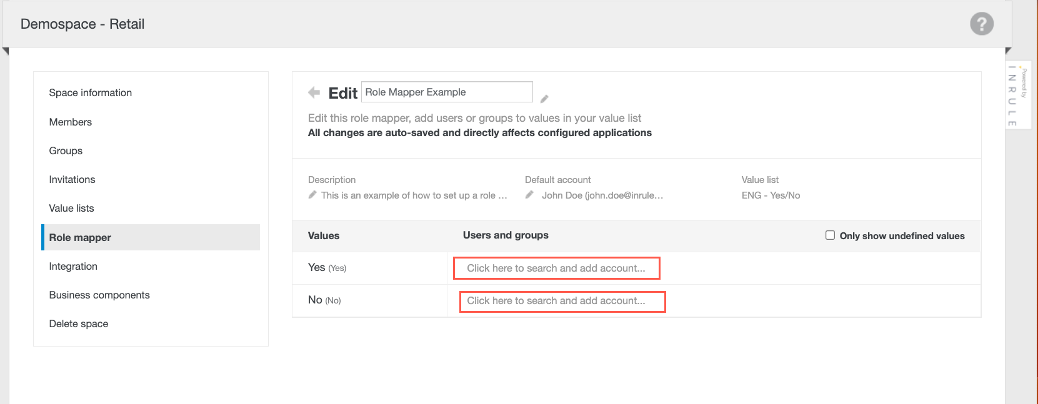Click pencil icon next to role mapper name
1038x404 pixels.
point(544,99)
